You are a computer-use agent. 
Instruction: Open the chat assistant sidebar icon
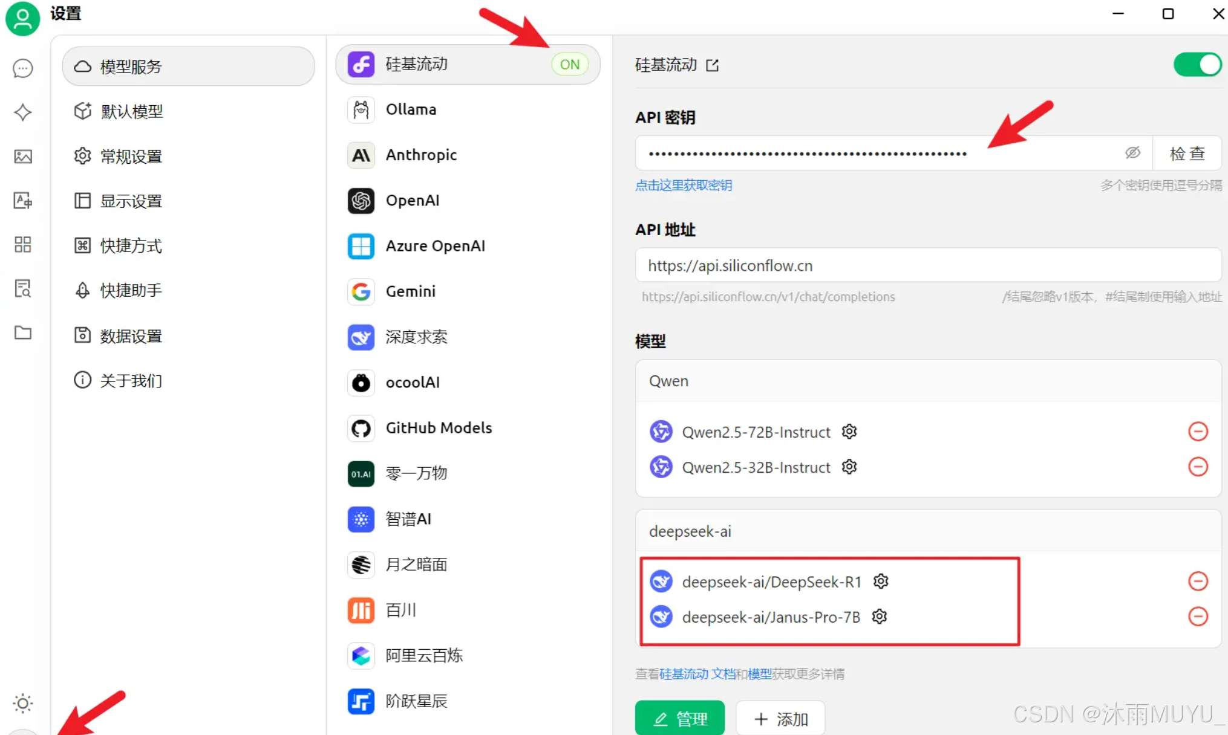[22, 68]
